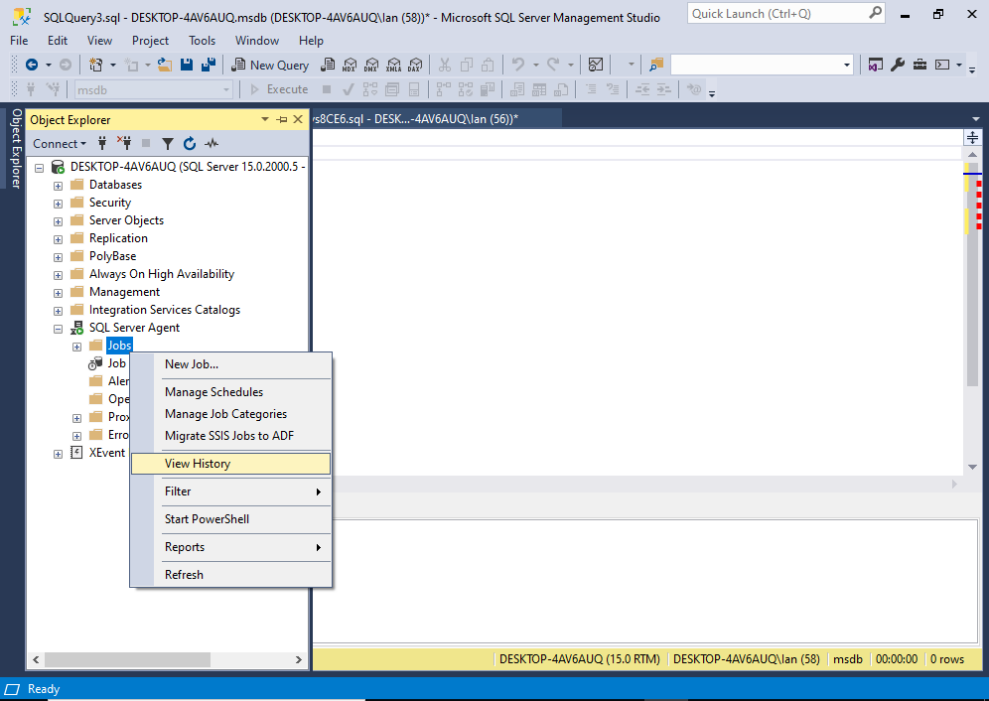Click the split editor window handle icon
Image resolution: width=989 pixels, height=701 pixels.
pyautogui.click(x=972, y=138)
